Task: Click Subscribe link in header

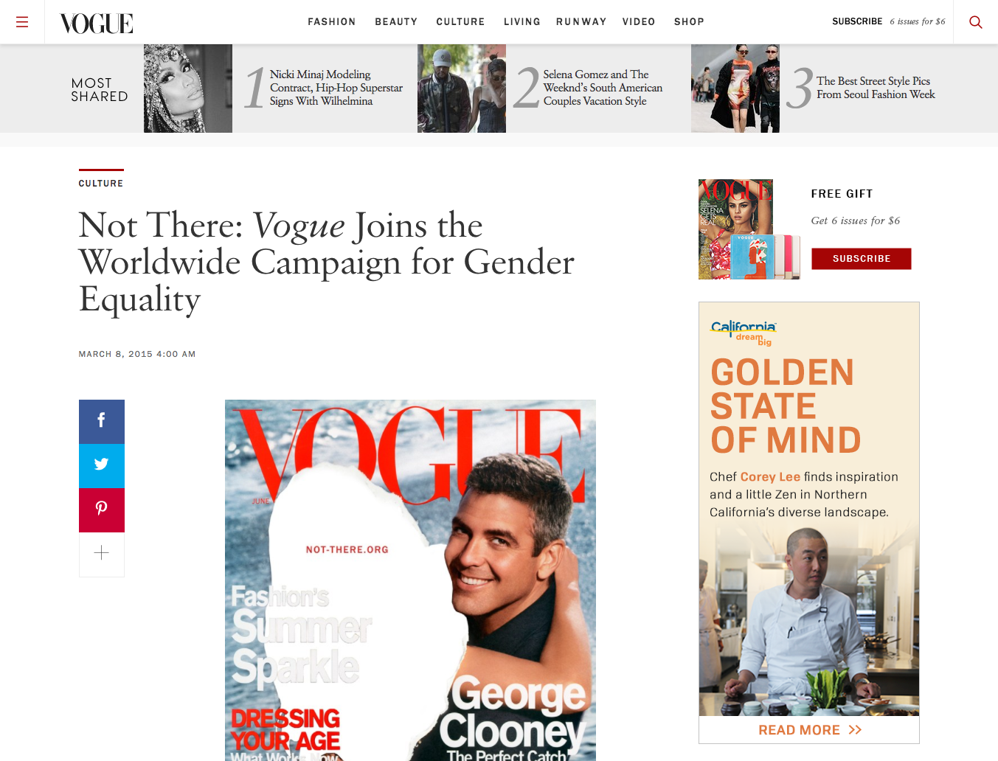Action: tap(857, 21)
